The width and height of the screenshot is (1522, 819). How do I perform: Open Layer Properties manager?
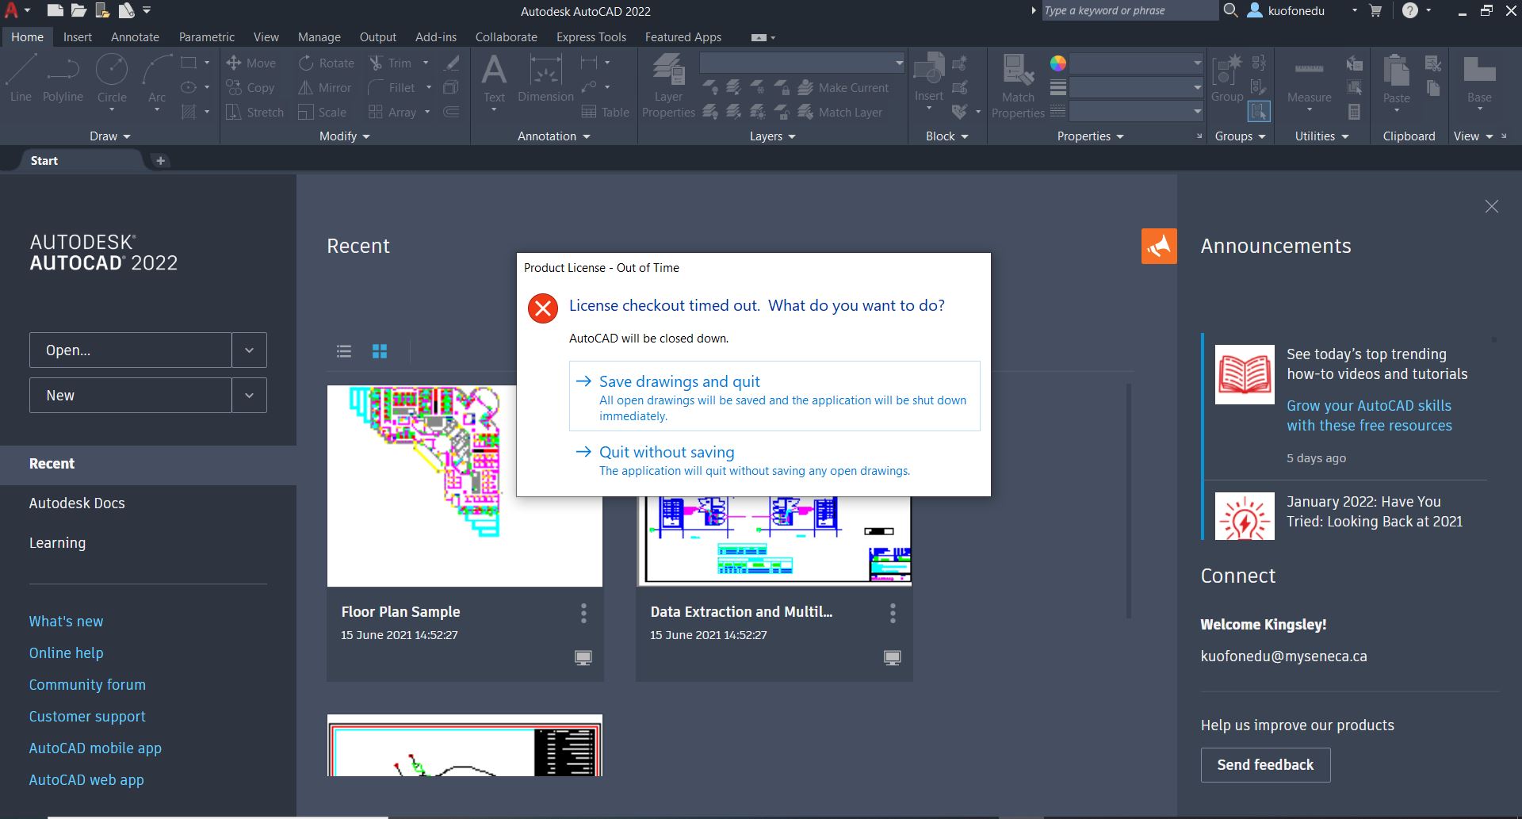[x=668, y=86]
